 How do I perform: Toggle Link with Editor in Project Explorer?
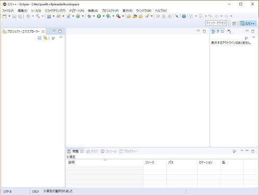(46, 38)
